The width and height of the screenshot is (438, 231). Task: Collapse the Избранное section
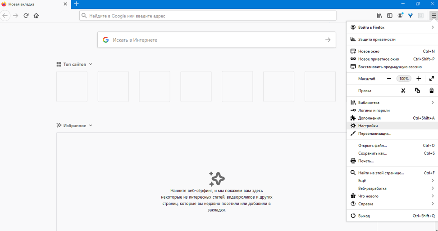pyautogui.click(x=91, y=126)
